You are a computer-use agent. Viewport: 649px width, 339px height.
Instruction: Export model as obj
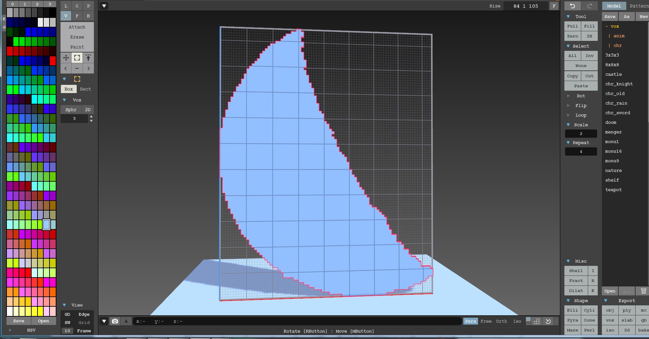(610, 310)
